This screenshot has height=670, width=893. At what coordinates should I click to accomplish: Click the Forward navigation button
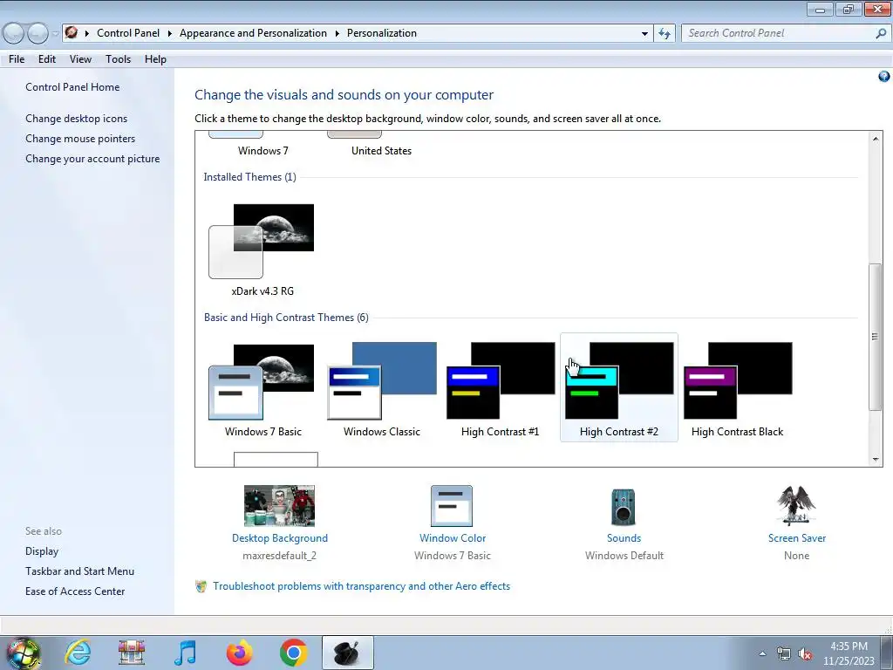37,34
